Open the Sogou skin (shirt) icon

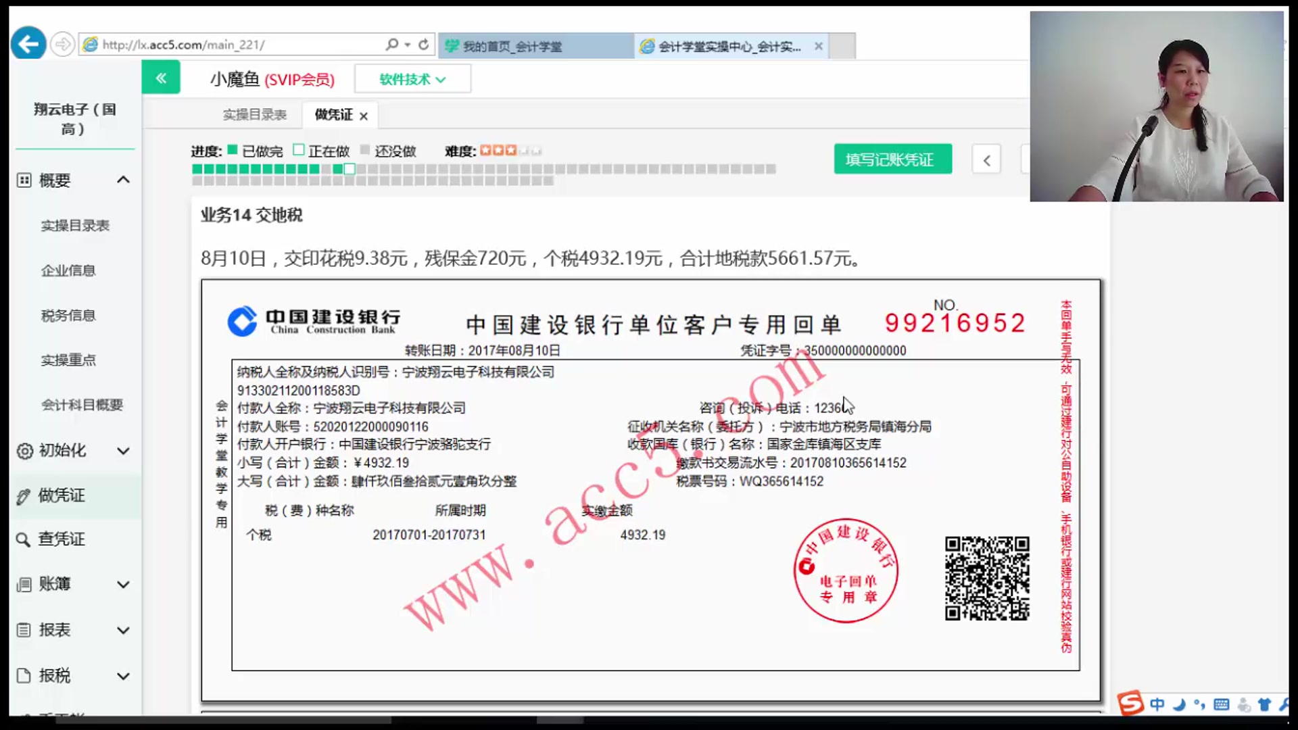[x=1265, y=704]
